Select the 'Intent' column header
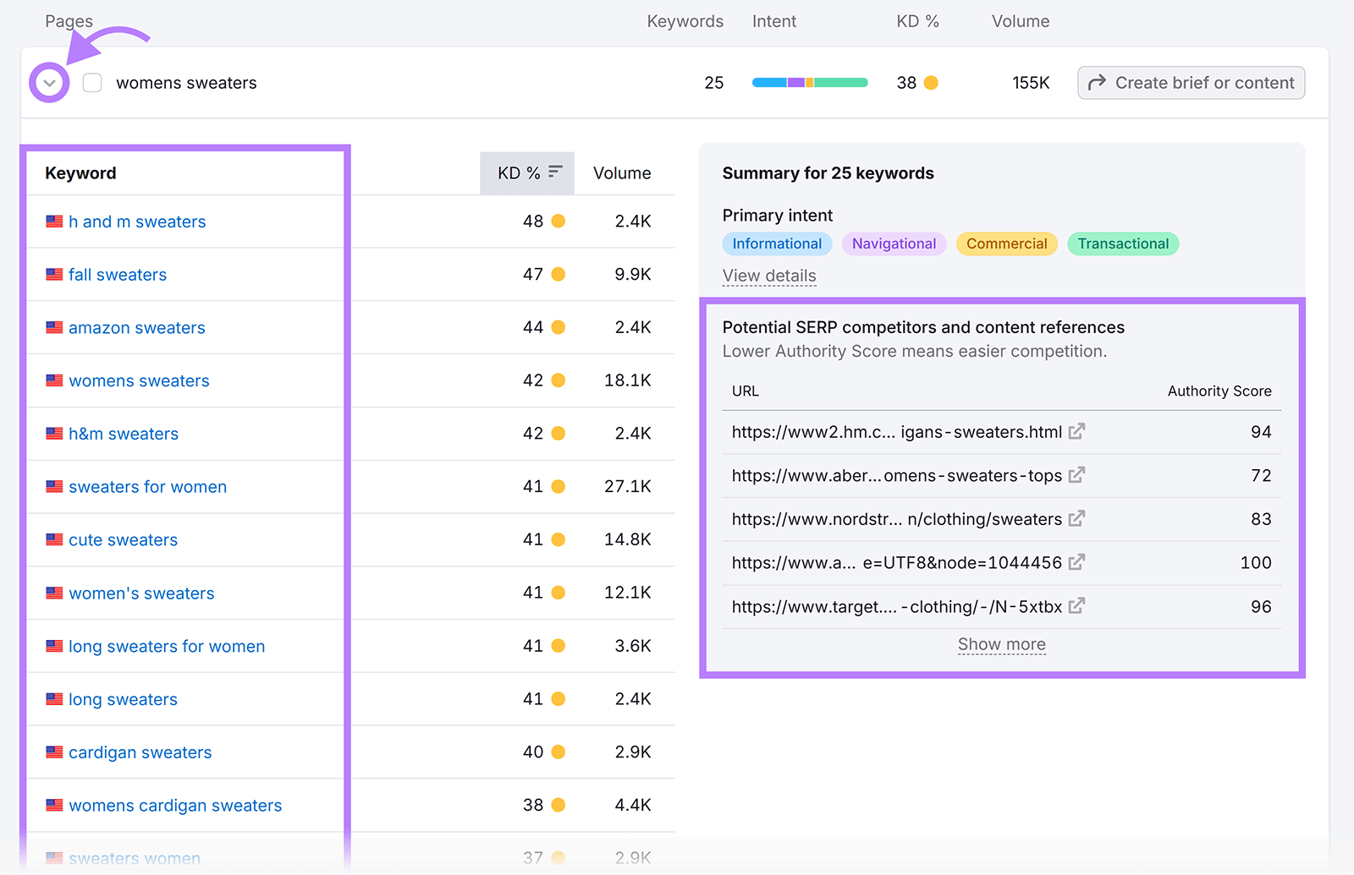Image resolution: width=1354 pixels, height=875 pixels. [x=773, y=20]
